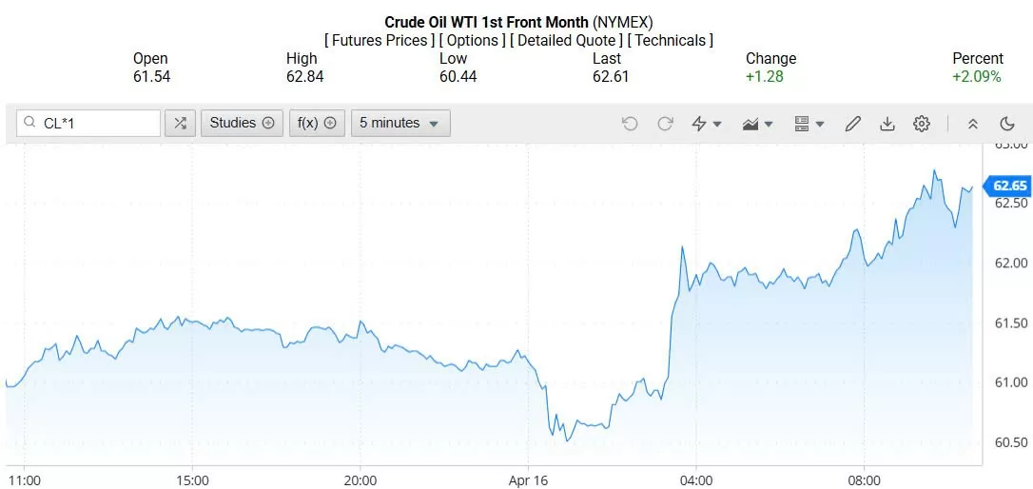The image size is (1033, 489).
Task: Open the panel layout dropdown
Action: [809, 124]
